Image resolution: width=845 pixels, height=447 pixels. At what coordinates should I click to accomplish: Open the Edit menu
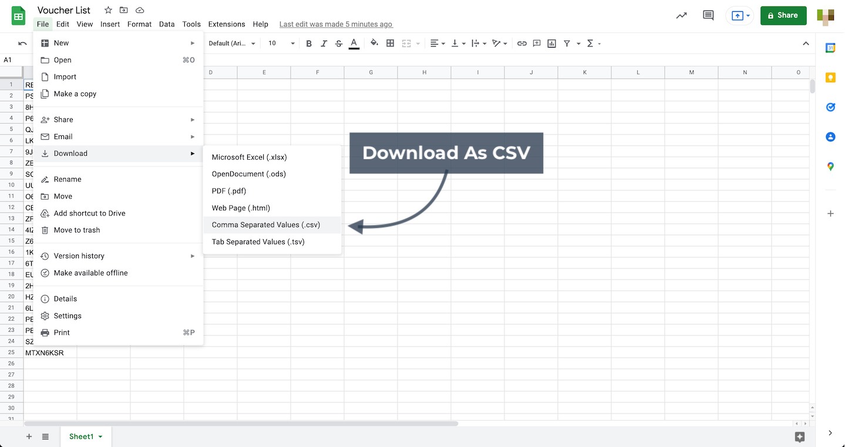[x=63, y=24]
